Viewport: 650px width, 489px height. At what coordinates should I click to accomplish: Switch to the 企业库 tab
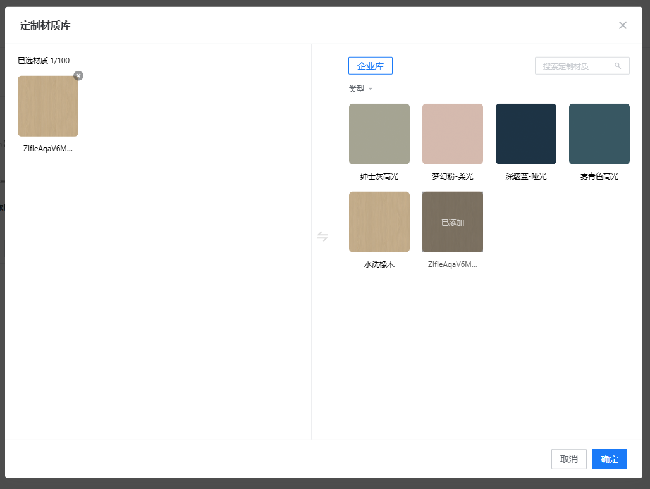pos(371,66)
